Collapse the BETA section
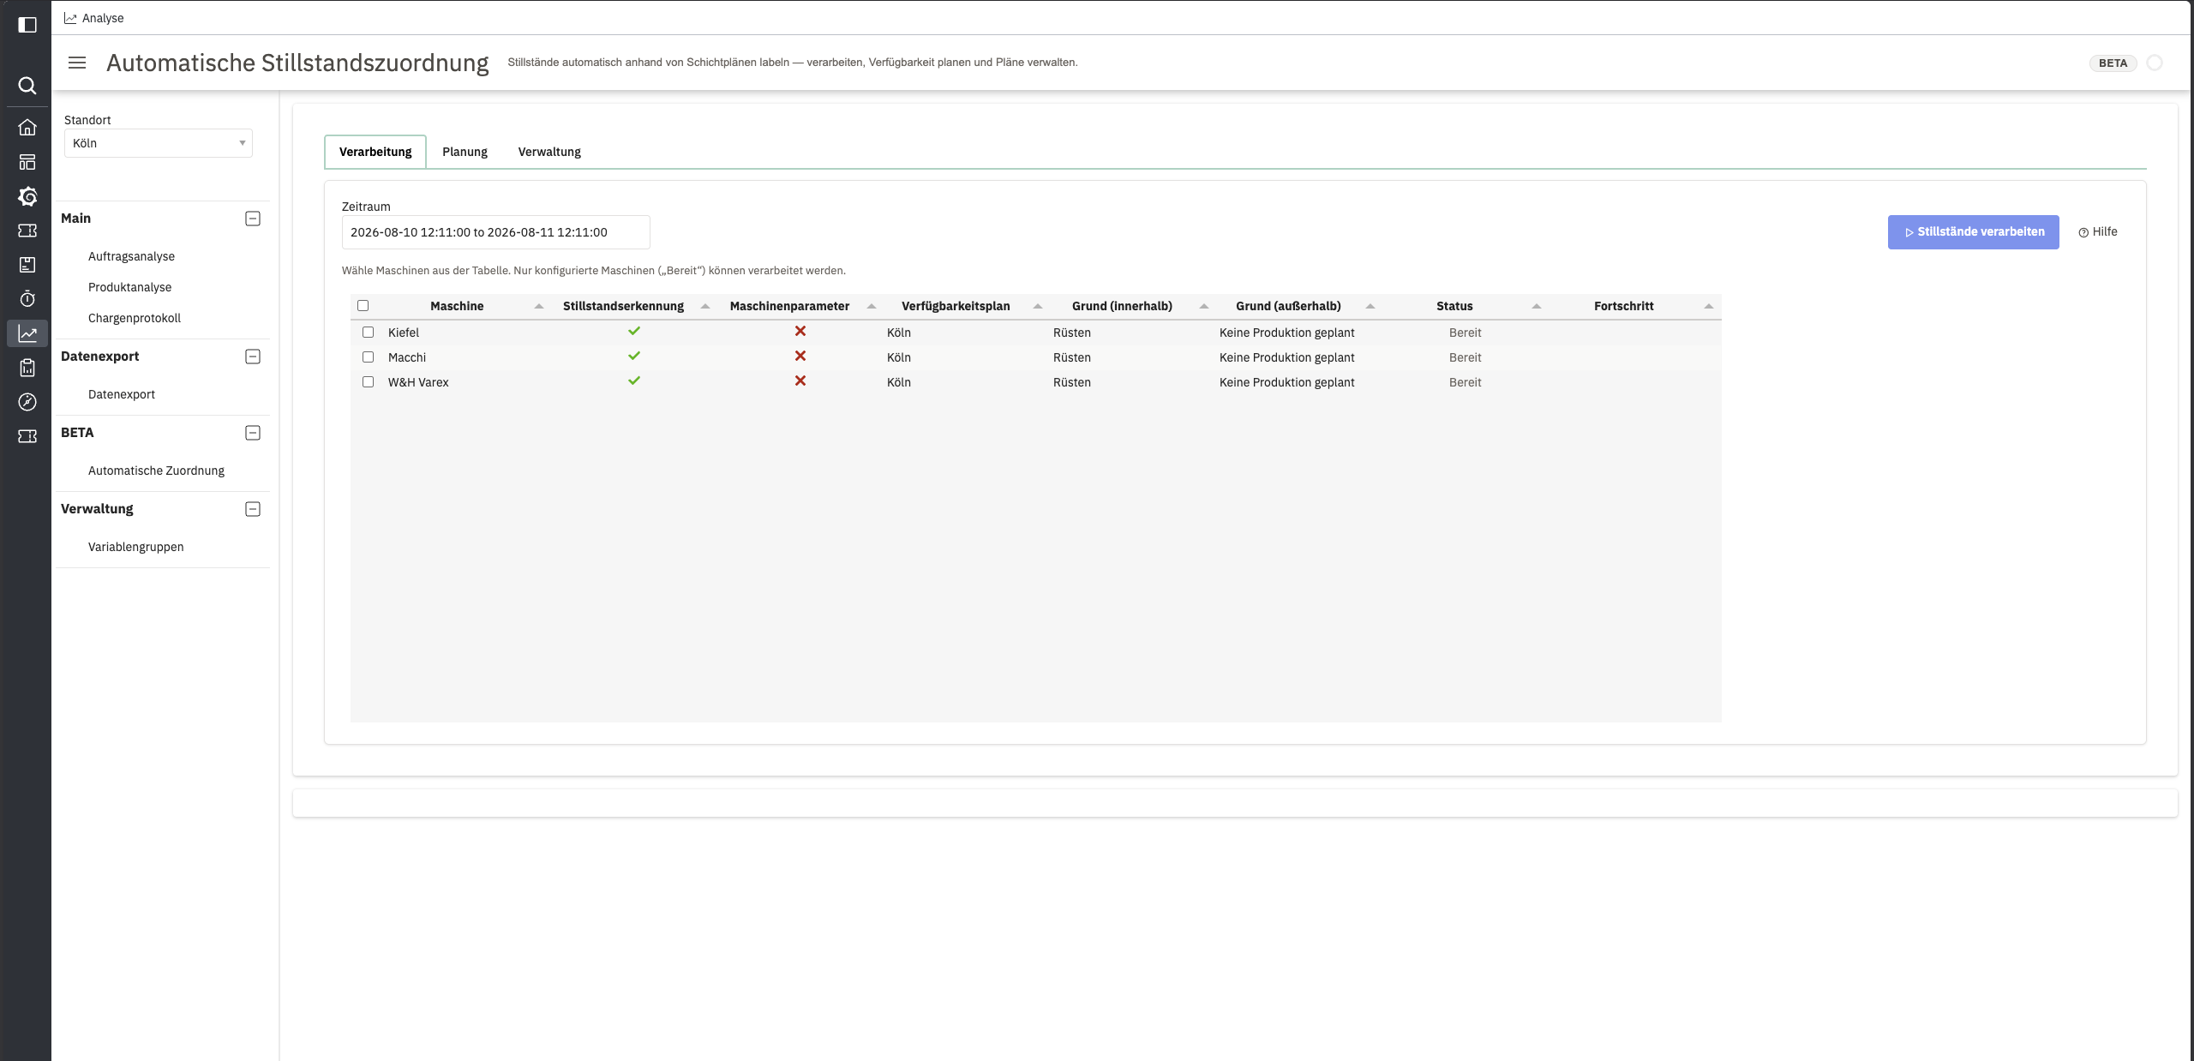 tap(253, 433)
